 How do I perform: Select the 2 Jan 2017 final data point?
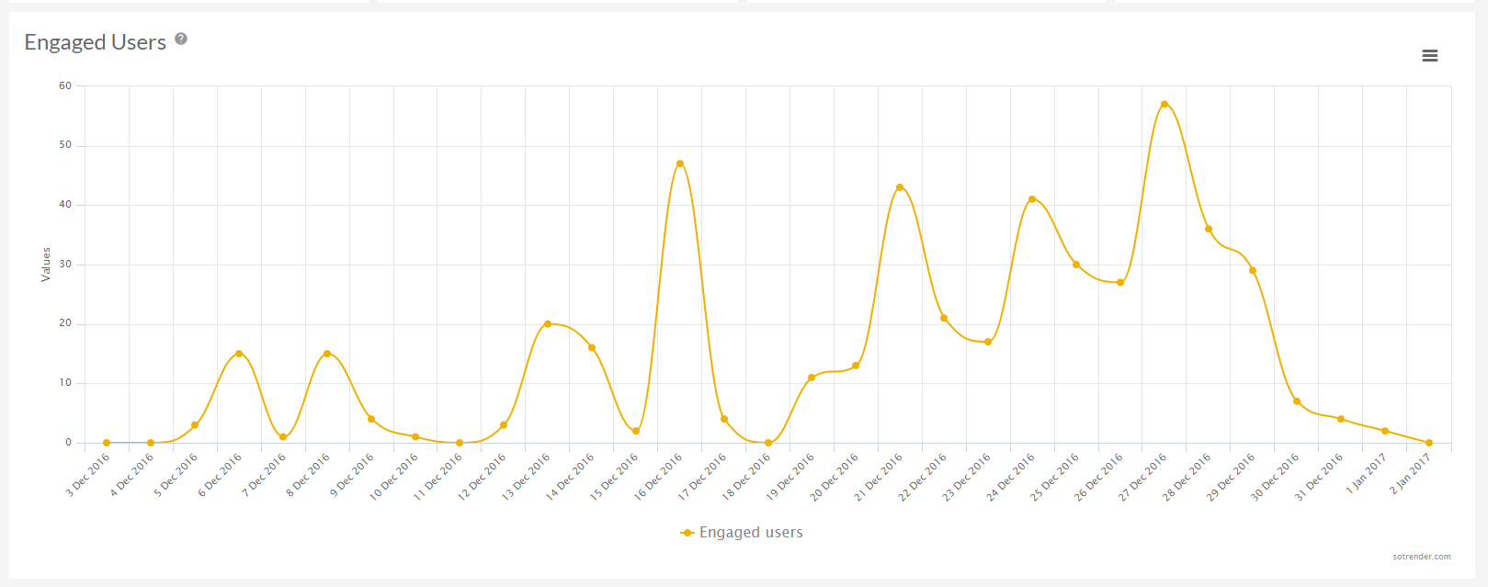click(1429, 443)
